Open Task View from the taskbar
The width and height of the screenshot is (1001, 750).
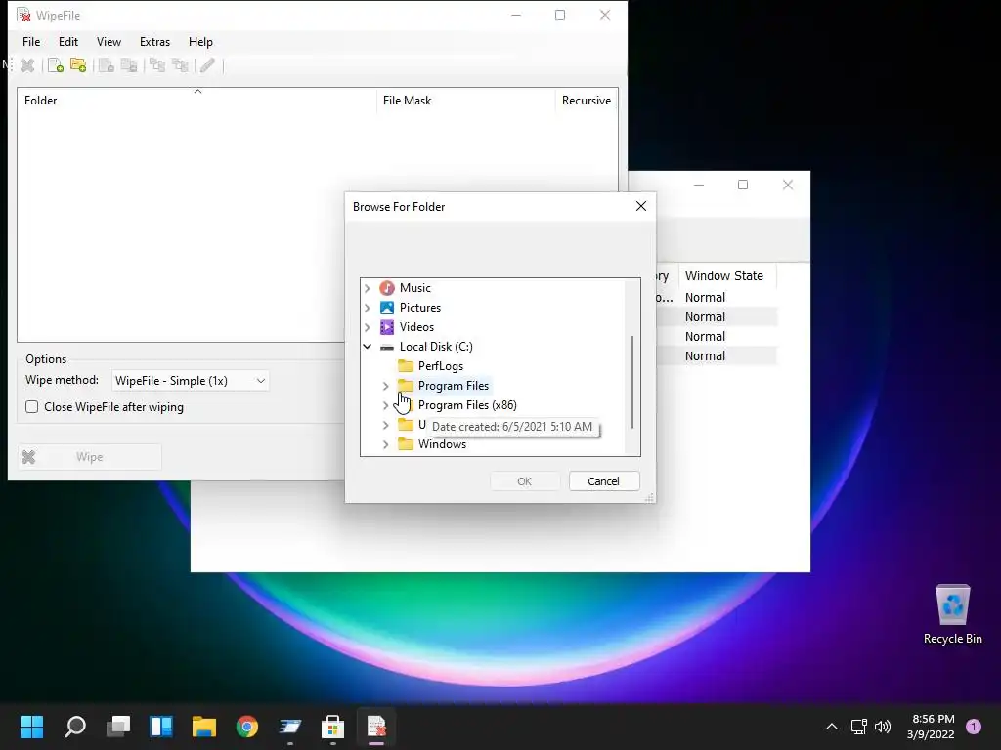[118, 727]
